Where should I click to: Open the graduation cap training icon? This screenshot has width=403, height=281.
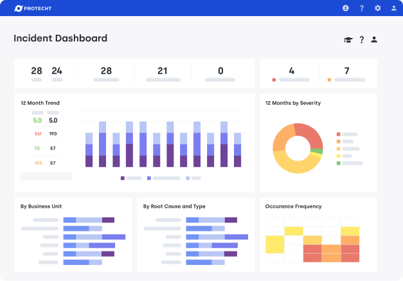[x=348, y=40]
